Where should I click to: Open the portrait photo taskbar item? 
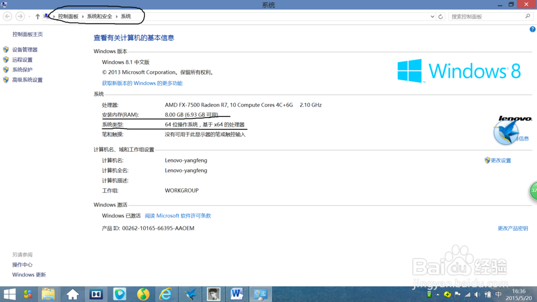click(x=213, y=294)
